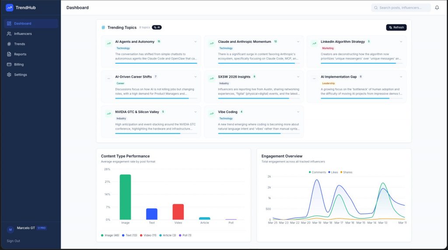Viewport: 448px width, 250px height.
Task: Click the TrendHub logo icon
Action: (10, 7)
